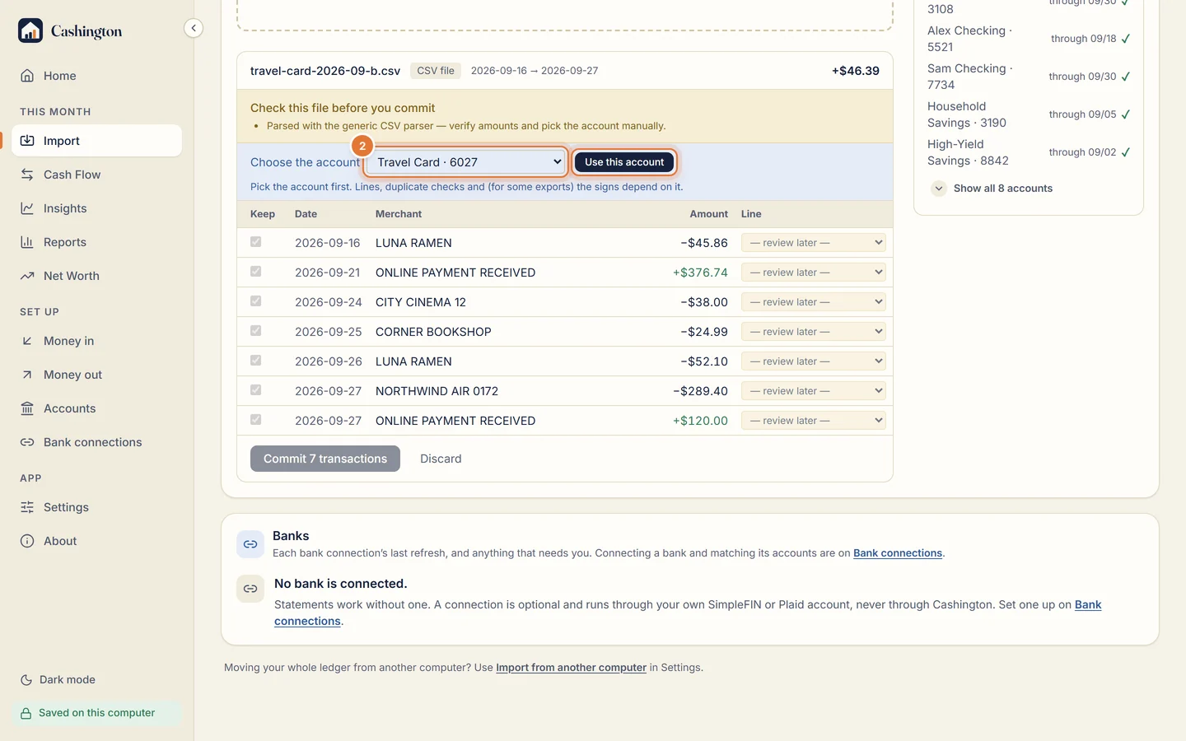Click the Settings sliders icon

click(27, 507)
